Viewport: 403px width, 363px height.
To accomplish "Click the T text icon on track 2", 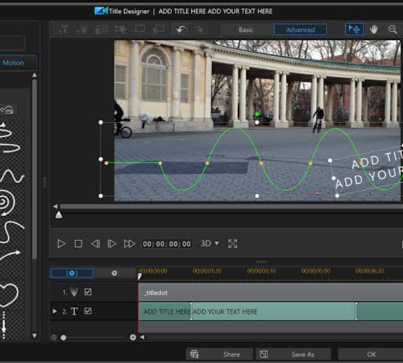I will pyautogui.click(x=74, y=312).
